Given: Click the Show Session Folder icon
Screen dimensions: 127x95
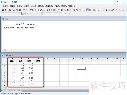Looking at the screenshot, I should [59, 10].
